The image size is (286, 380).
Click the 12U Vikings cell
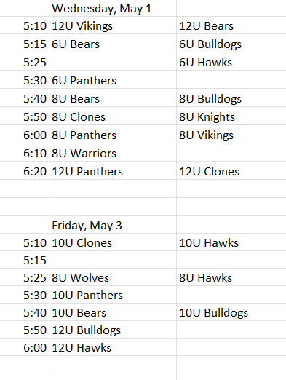tap(113, 25)
